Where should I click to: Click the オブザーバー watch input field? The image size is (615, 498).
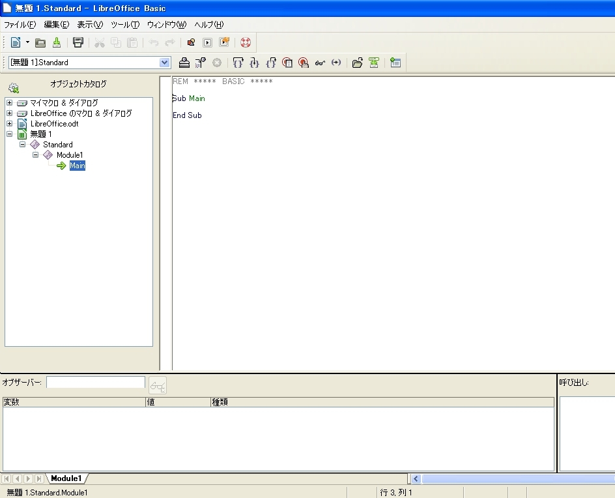[x=96, y=382]
